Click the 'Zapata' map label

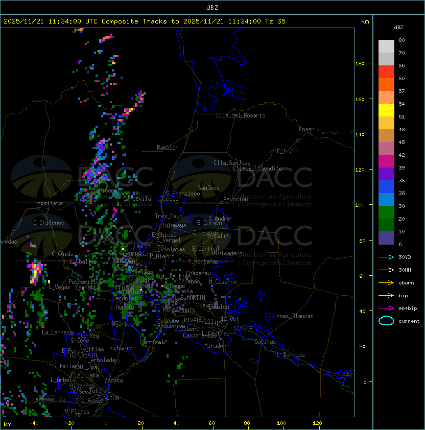[x=113, y=380]
